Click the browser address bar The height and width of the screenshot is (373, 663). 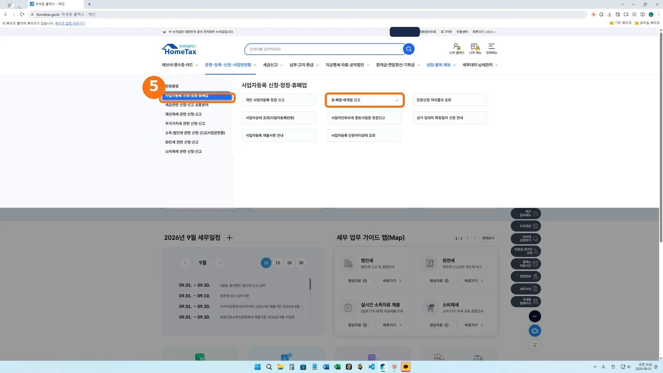click(x=307, y=14)
